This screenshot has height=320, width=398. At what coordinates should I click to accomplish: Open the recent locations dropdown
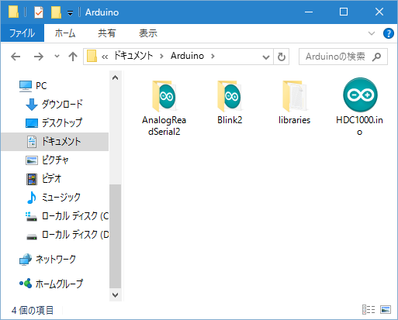[x=57, y=56]
